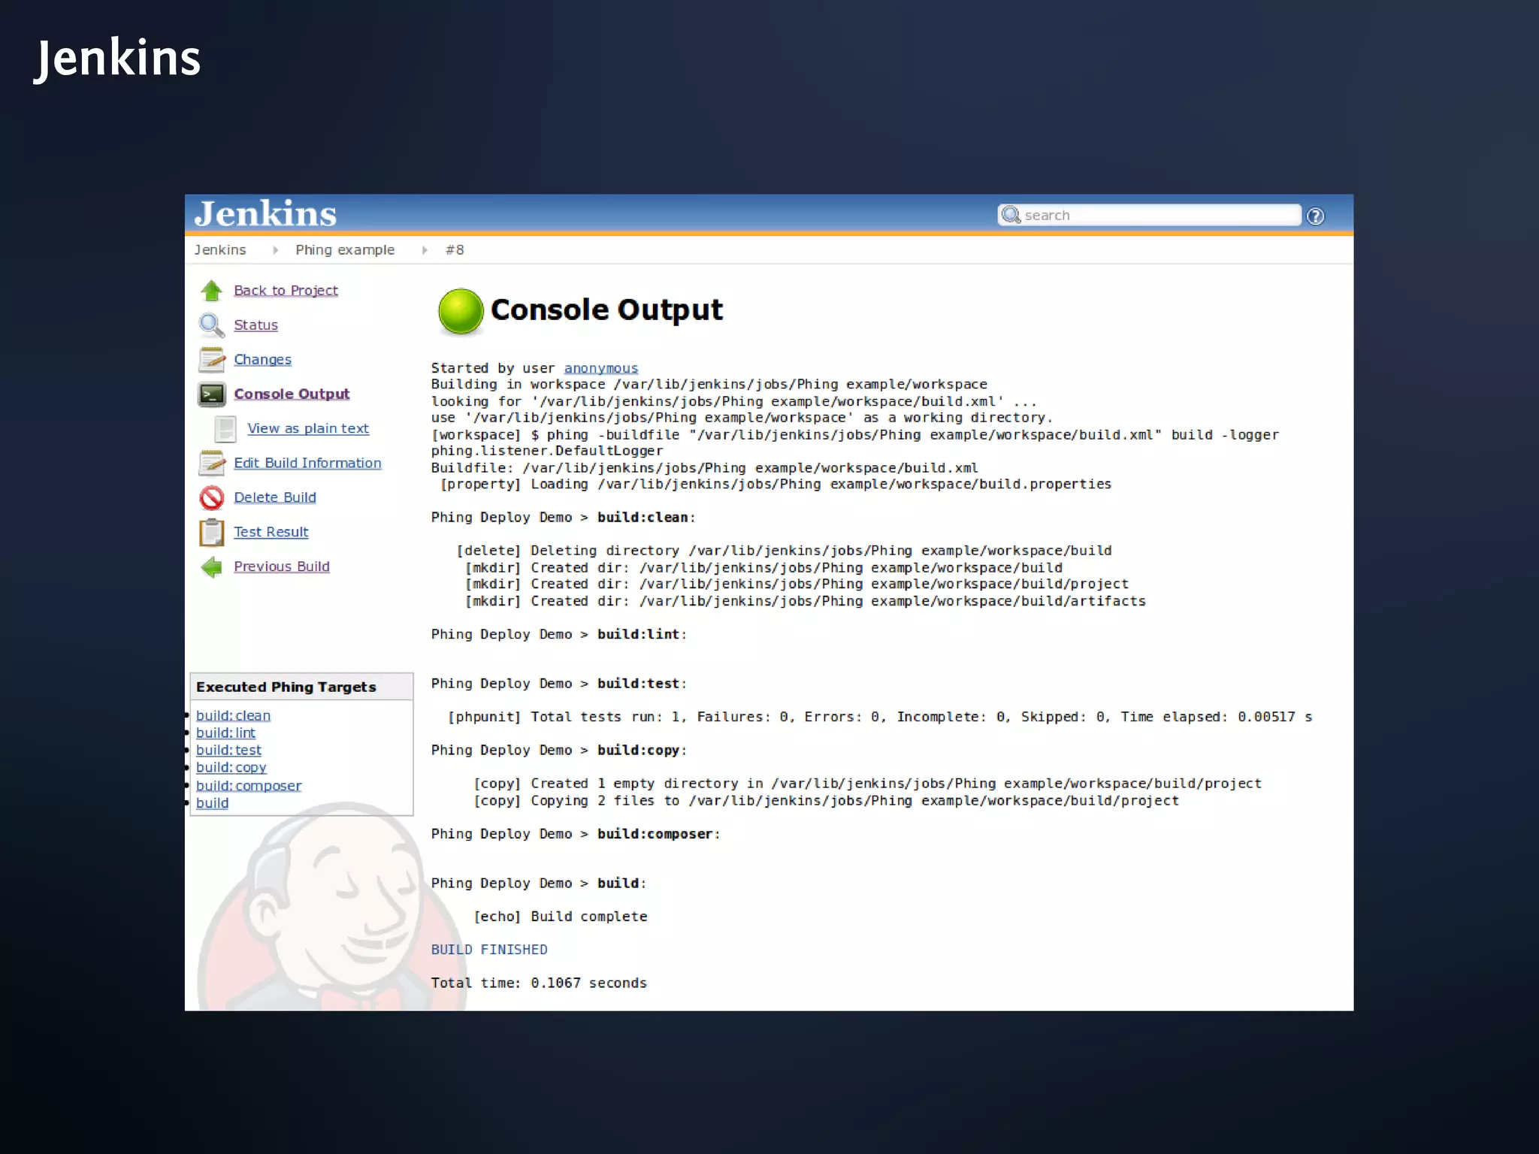1539x1154 pixels.
Task: Click the red prohibited Delete Build icon
Action: [212, 498]
